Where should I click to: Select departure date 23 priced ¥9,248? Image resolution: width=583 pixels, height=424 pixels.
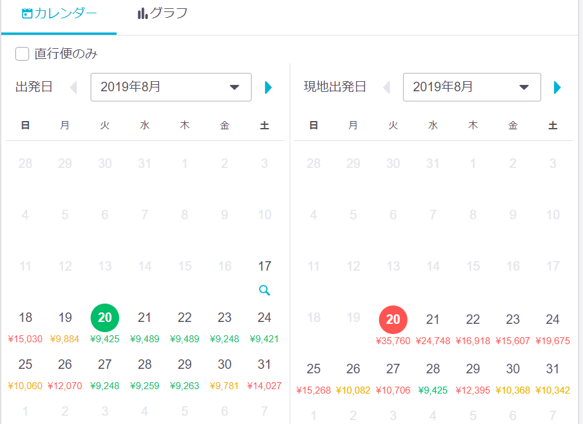(224, 327)
